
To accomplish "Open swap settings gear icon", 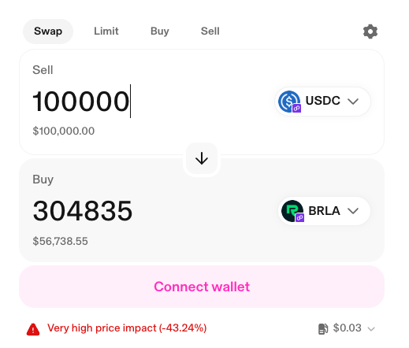I will (370, 31).
